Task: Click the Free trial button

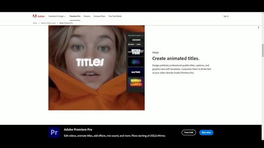Action: coord(189,132)
